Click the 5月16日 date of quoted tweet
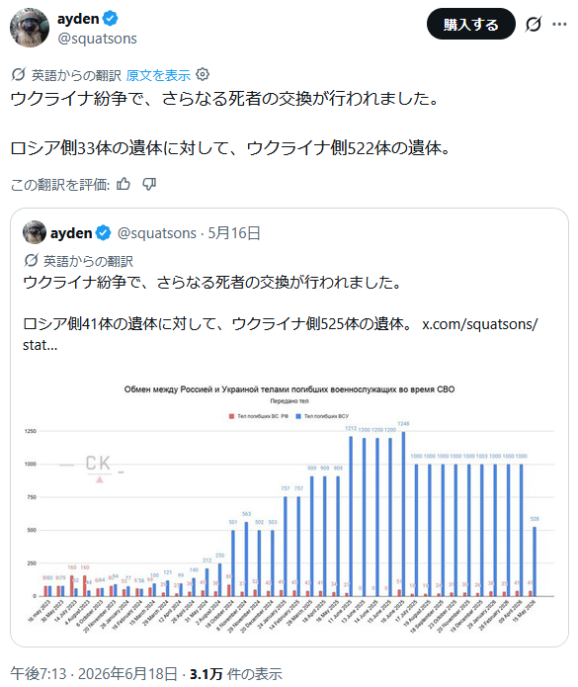The image size is (578, 687). (234, 233)
